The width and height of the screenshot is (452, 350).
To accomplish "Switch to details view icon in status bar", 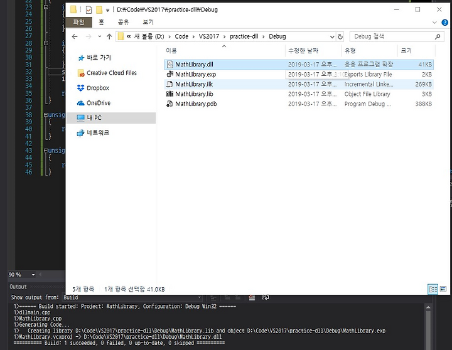I will click(433, 289).
